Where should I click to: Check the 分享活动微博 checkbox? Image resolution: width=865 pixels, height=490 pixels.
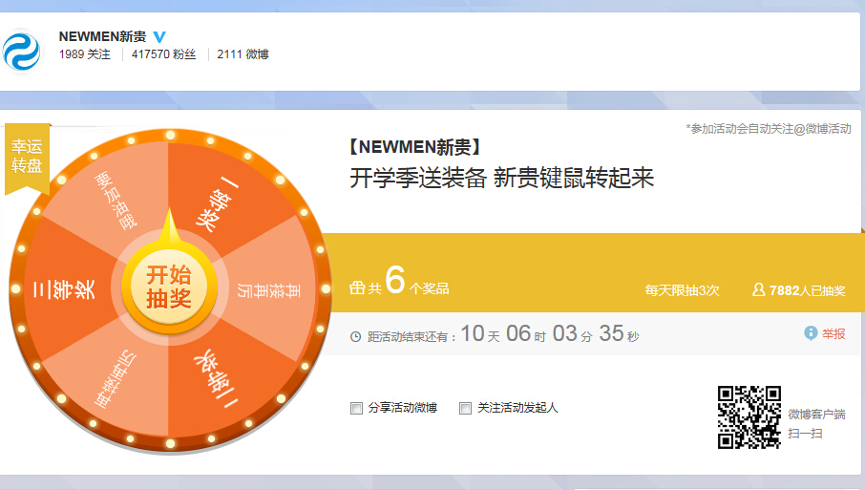coord(356,409)
